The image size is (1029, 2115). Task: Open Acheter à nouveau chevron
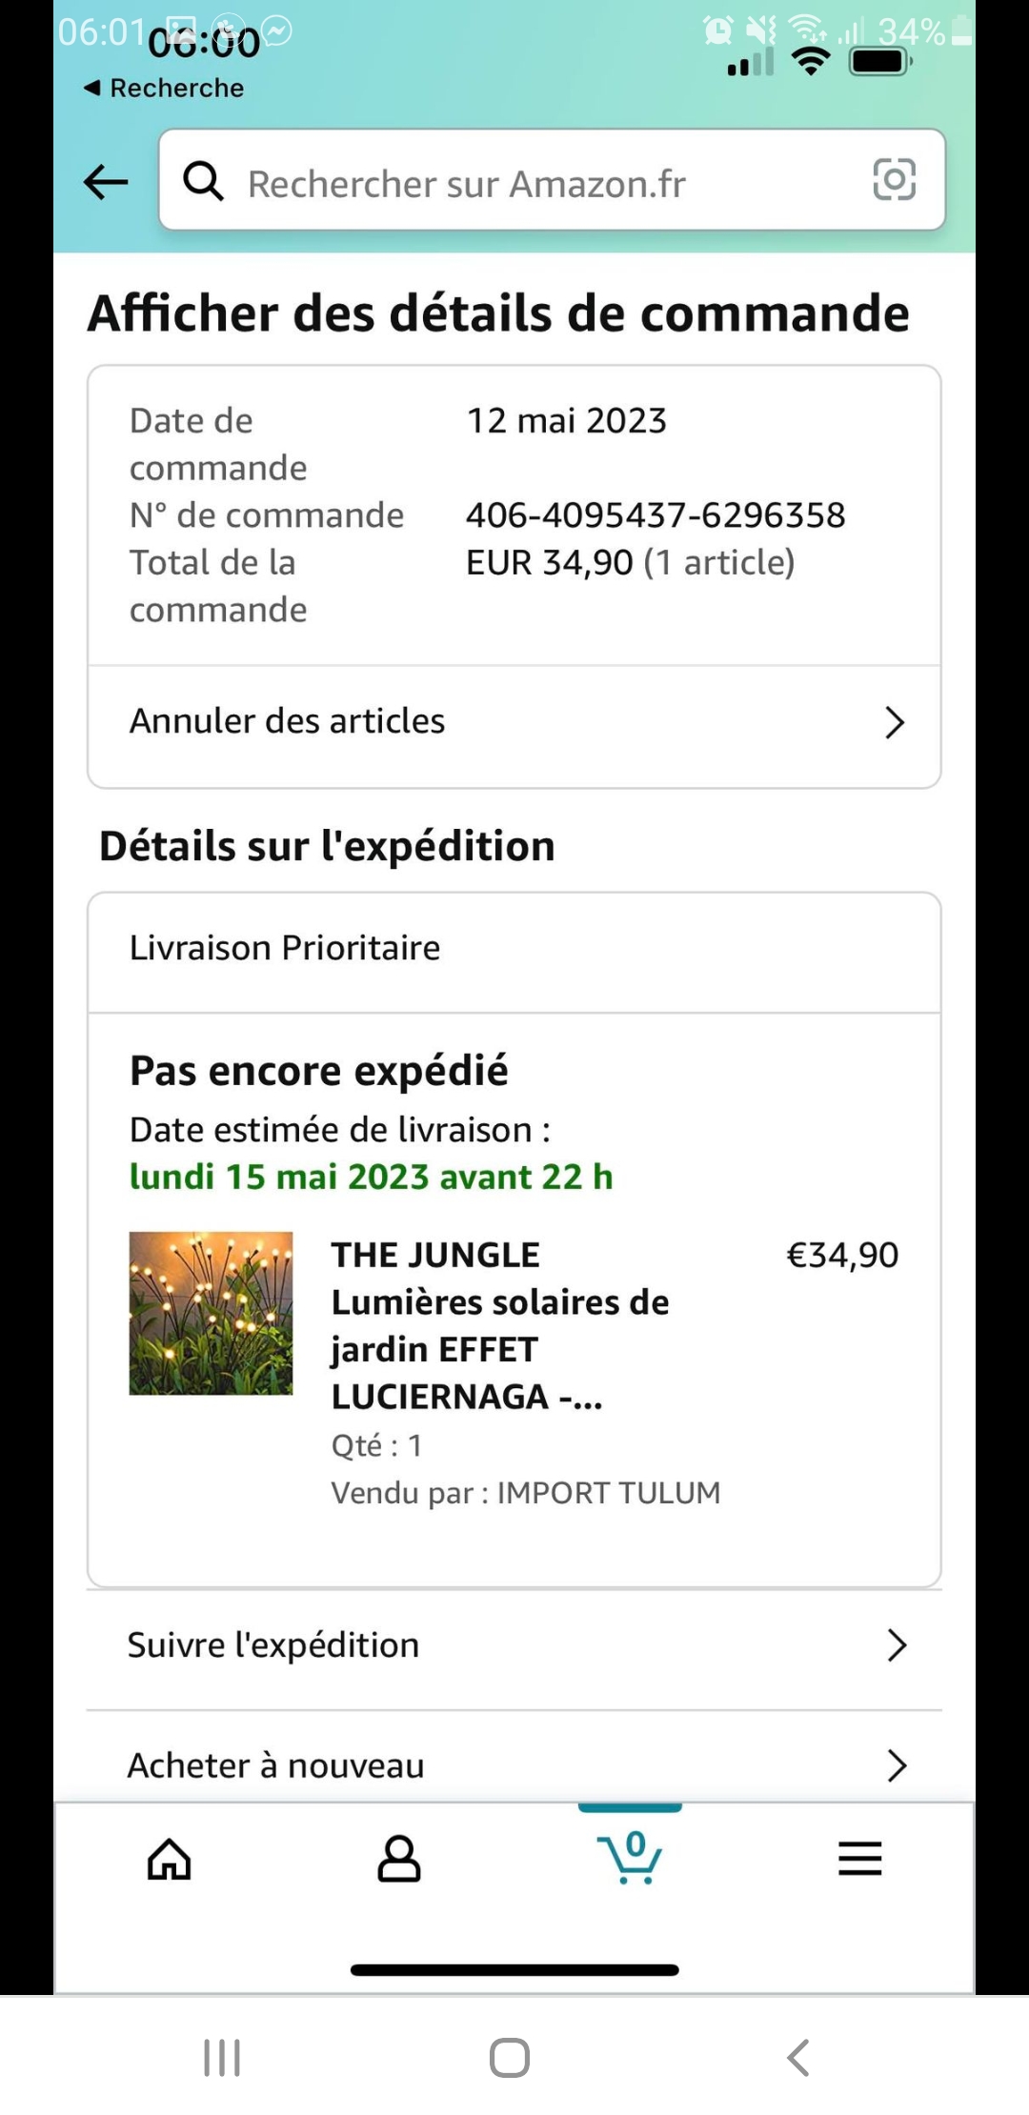pos(896,1765)
